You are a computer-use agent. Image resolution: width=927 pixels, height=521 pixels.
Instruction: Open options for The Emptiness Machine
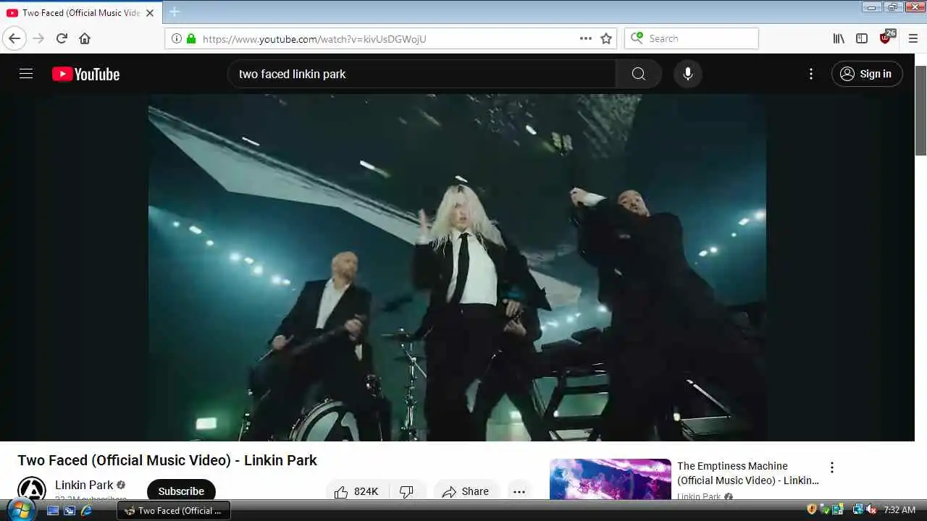[x=832, y=467]
